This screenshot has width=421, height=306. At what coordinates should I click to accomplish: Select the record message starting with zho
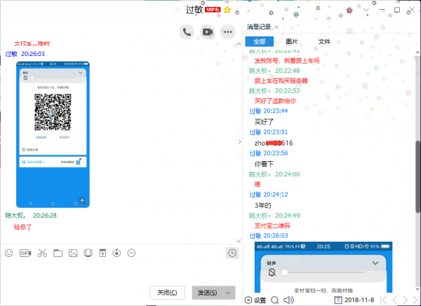(x=274, y=143)
